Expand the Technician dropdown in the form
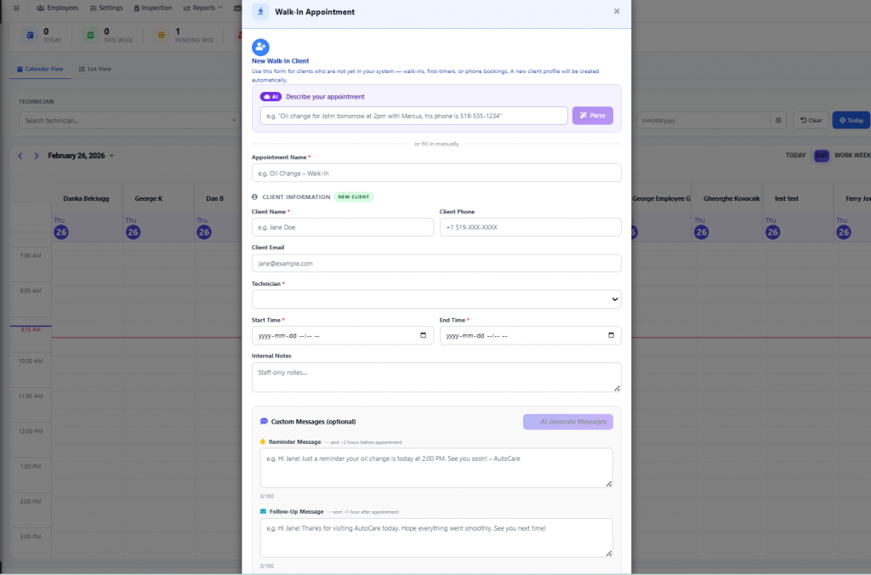 tap(436, 299)
